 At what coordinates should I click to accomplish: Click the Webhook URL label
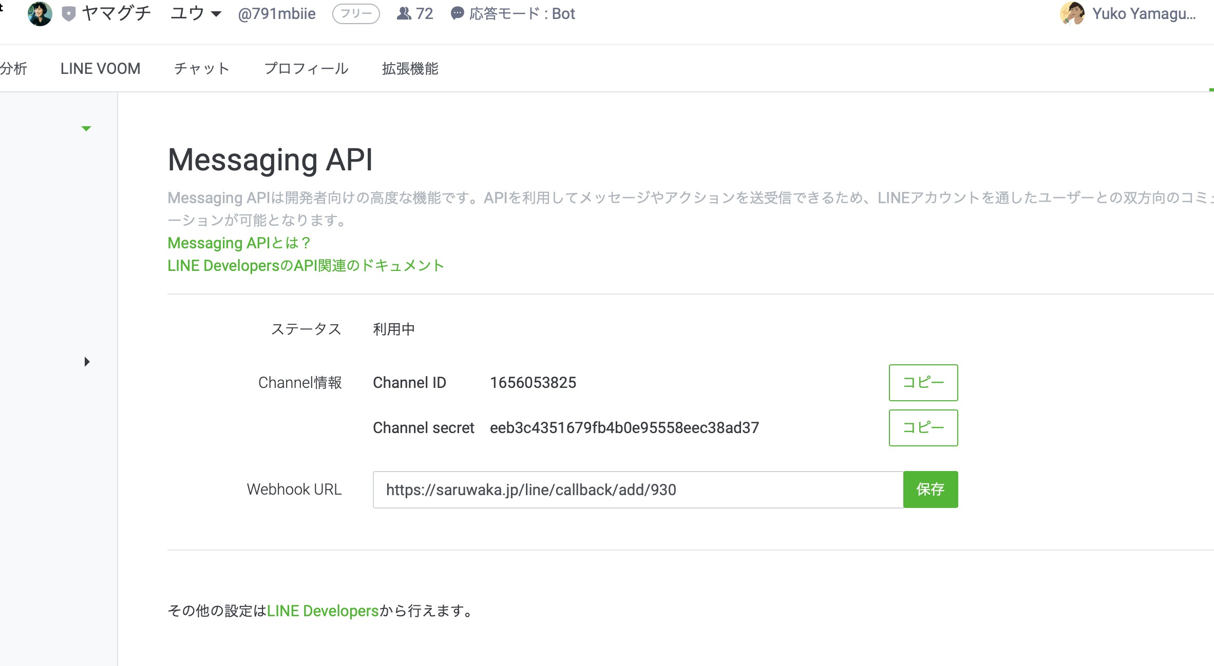point(294,489)
